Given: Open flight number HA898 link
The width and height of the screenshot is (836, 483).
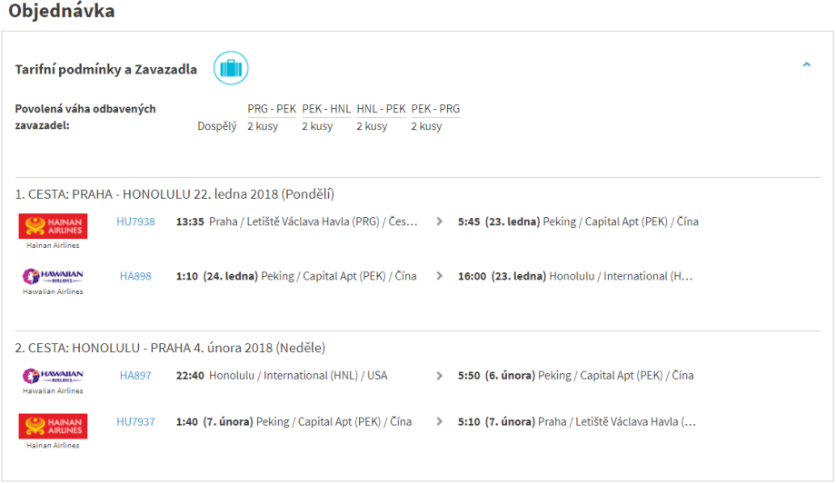Looking at the screenshot, I should [135, 276].
